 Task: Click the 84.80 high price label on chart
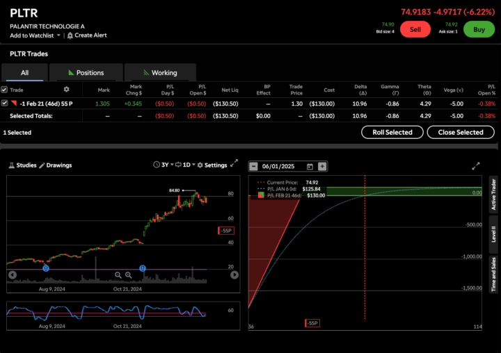[174, 190]
